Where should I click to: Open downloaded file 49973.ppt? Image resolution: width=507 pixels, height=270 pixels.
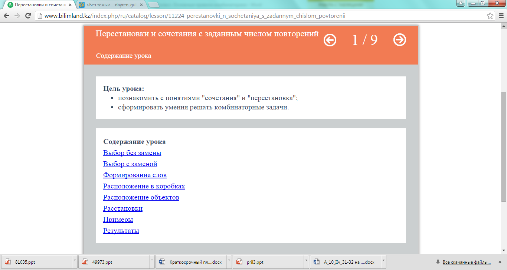[x=114, y=262]
